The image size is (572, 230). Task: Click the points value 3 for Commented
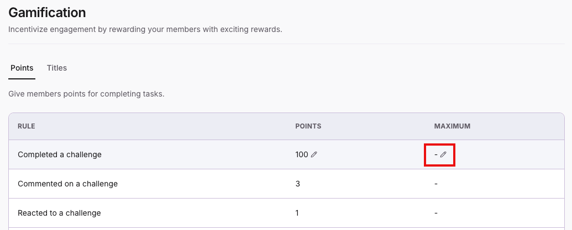click(298, 184)
